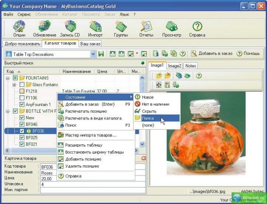Check the Glass Fontains checkbox
The width and height of the screenshot is (267, 204).
(22, 85)
